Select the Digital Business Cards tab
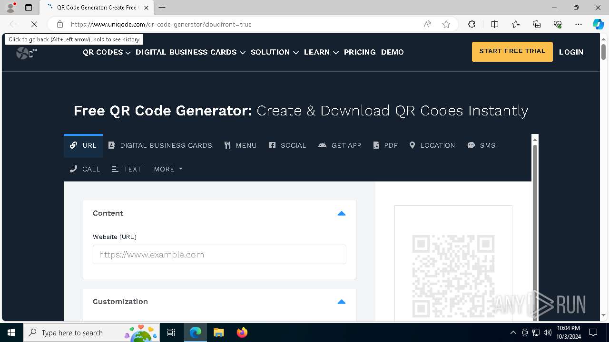The width and height of the screenshot is (609, 342). point(160,145)
